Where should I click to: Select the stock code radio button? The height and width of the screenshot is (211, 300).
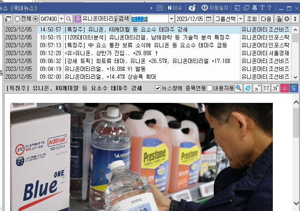click(x=35, y=19)
